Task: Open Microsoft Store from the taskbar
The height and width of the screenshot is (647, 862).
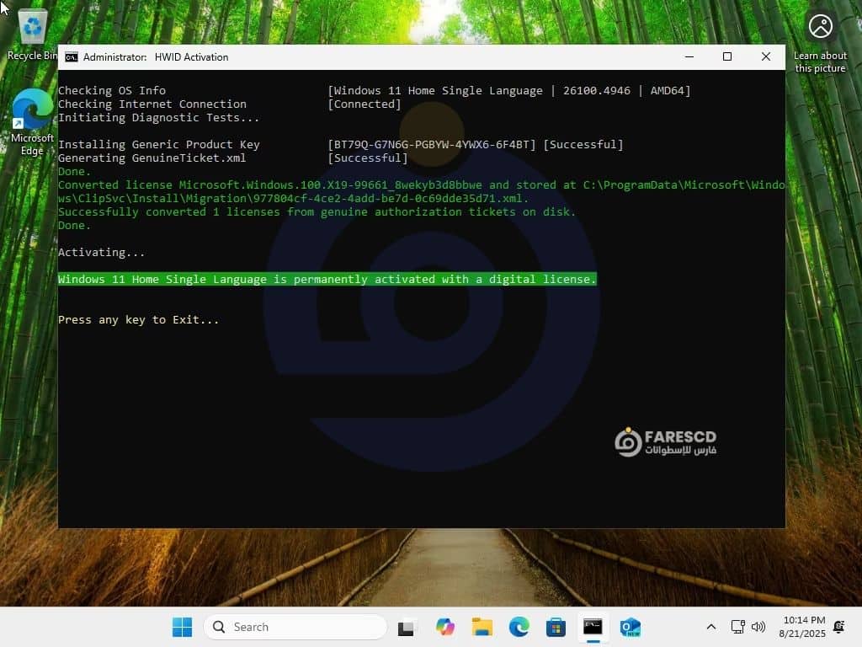Action: (556, 627)
